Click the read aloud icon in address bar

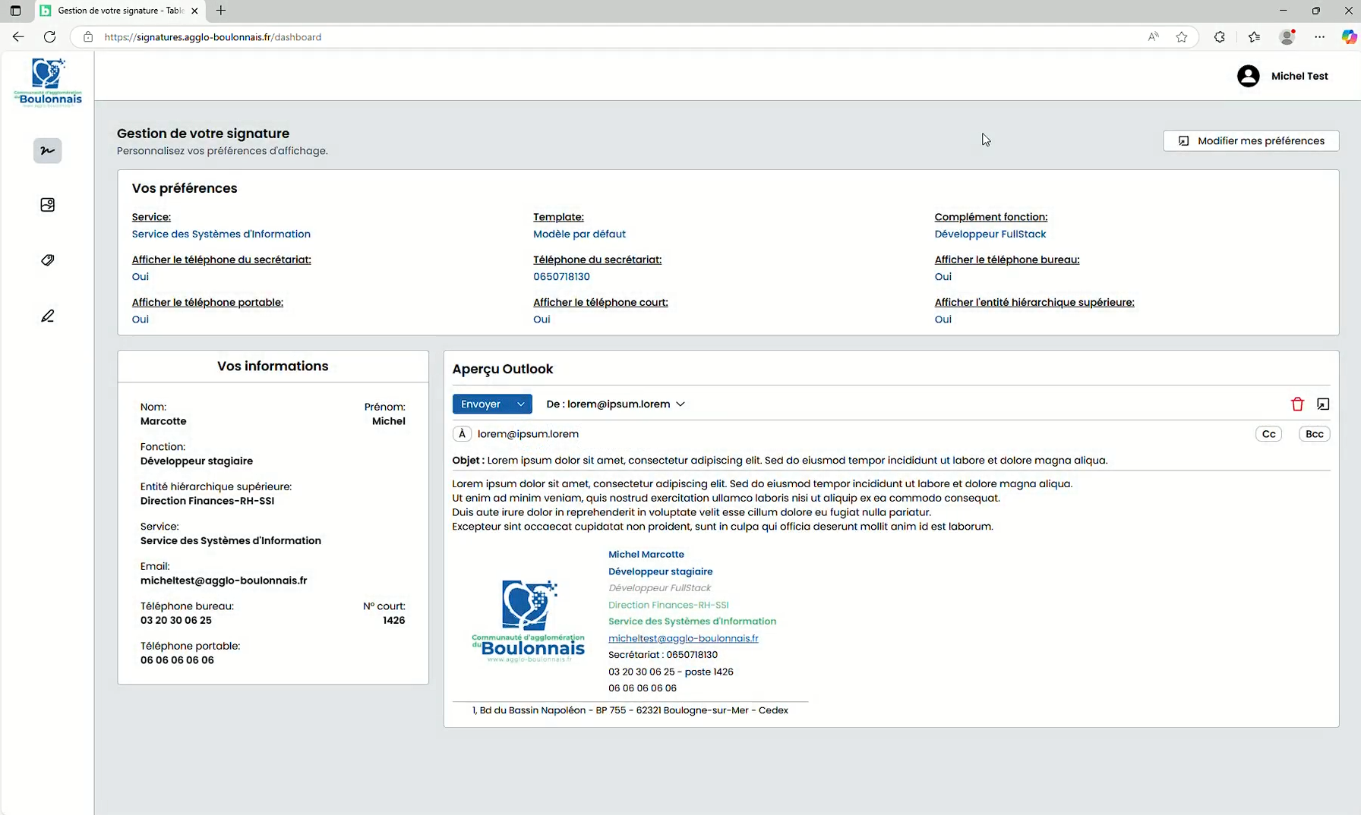pos(1154,36)
